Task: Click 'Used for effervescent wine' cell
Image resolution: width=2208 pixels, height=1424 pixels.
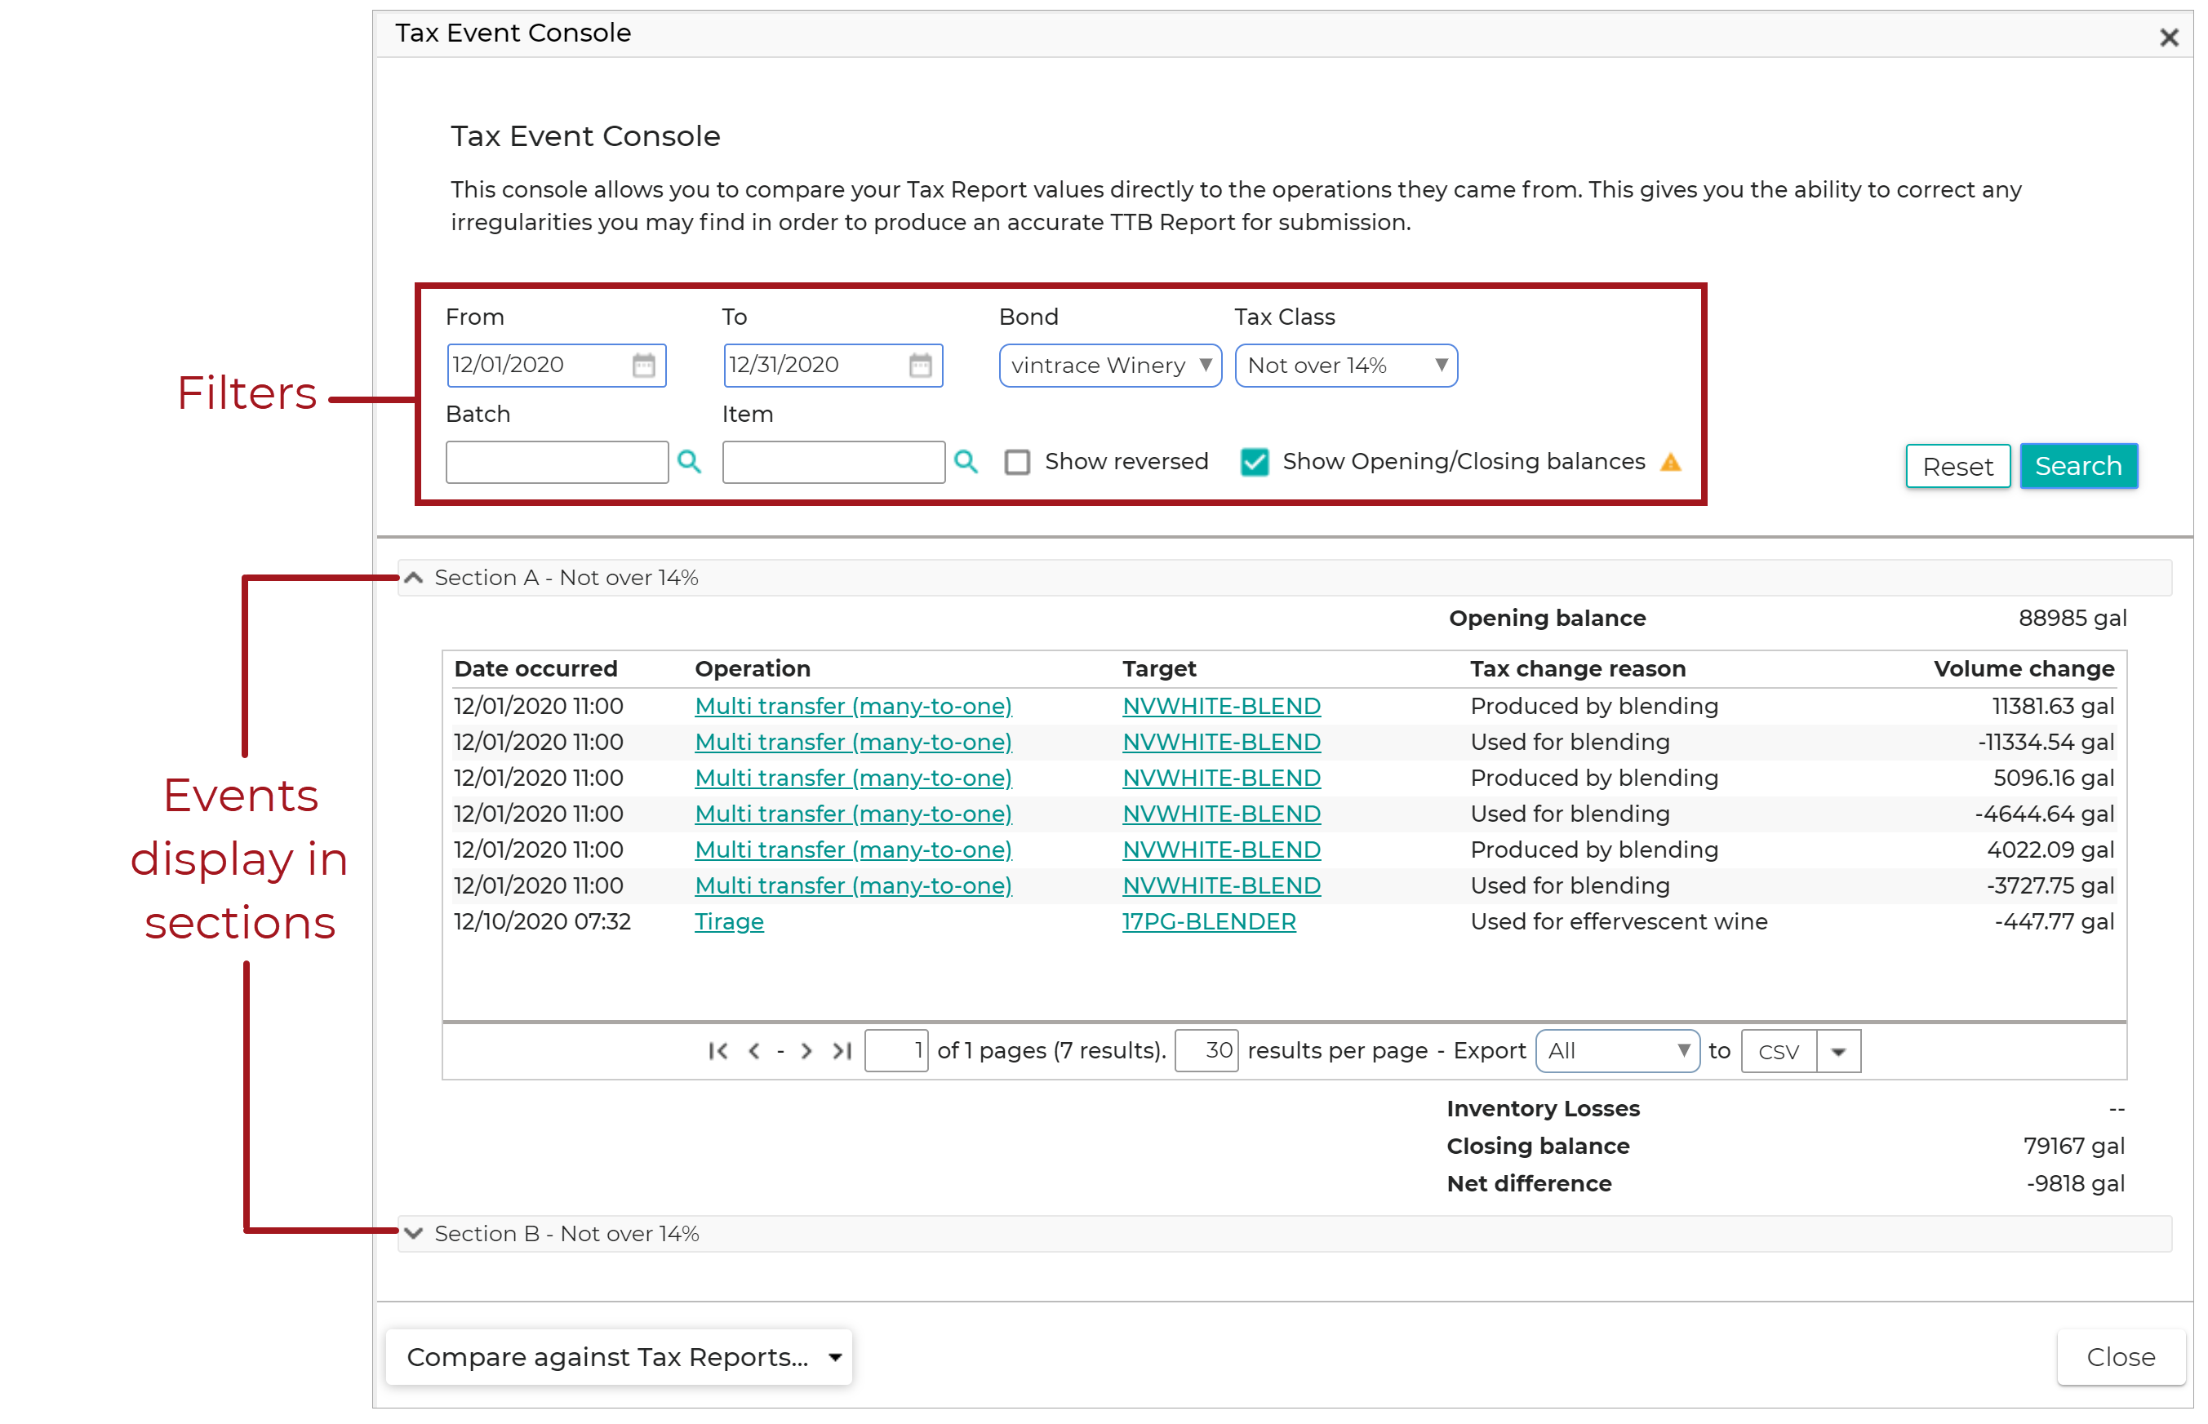Action: (1619, 922)
